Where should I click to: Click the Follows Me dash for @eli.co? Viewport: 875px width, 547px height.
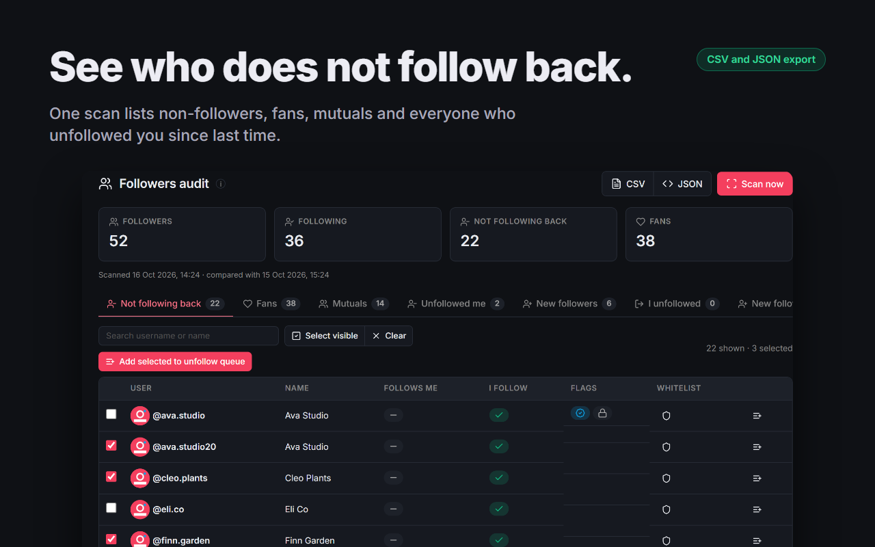point(393,509)
